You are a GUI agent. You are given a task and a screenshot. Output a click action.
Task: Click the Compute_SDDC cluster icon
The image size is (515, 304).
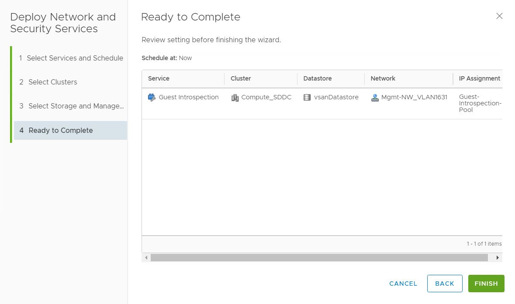point(235,98)
